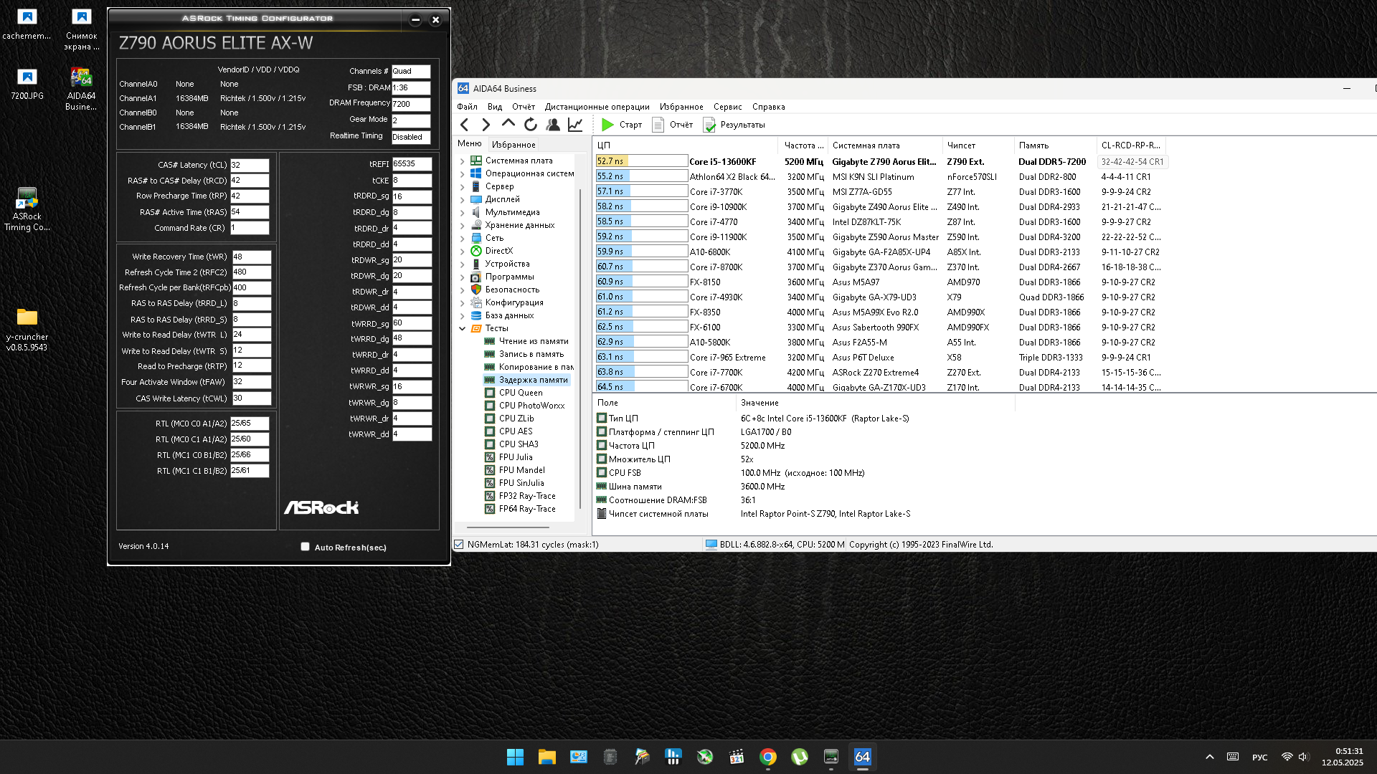Expand the Дисплей tree node
The height and width of the screenshot is (774, 1377).
(463, 199)
